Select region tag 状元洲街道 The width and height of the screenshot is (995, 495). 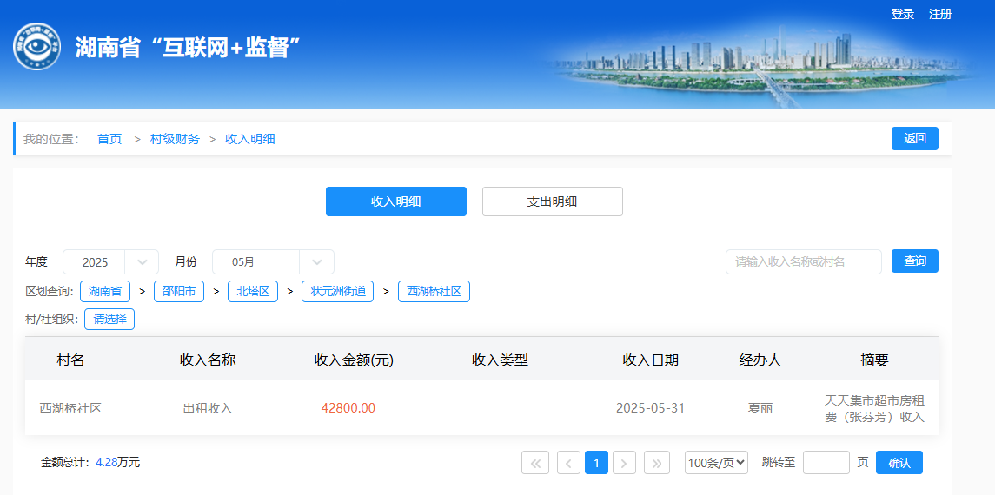tap(337, 292)
